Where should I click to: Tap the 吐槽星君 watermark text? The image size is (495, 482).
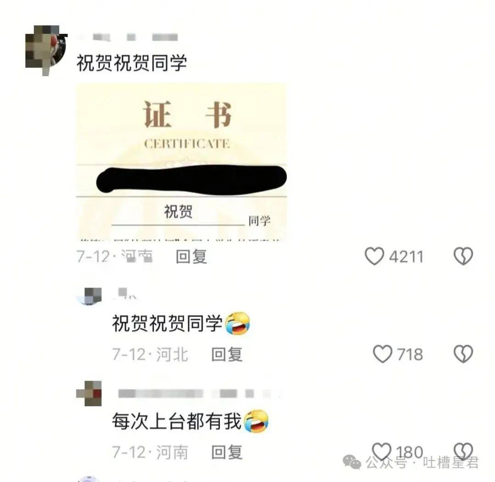[x=451, y=463]
